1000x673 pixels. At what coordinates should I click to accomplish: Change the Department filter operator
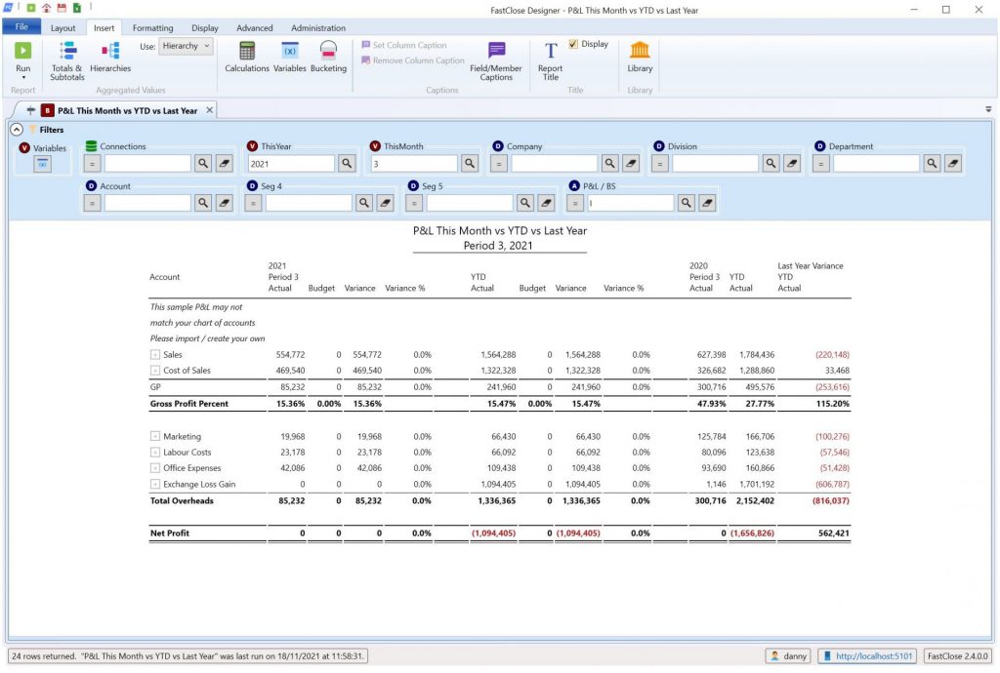tap(820, 164)
